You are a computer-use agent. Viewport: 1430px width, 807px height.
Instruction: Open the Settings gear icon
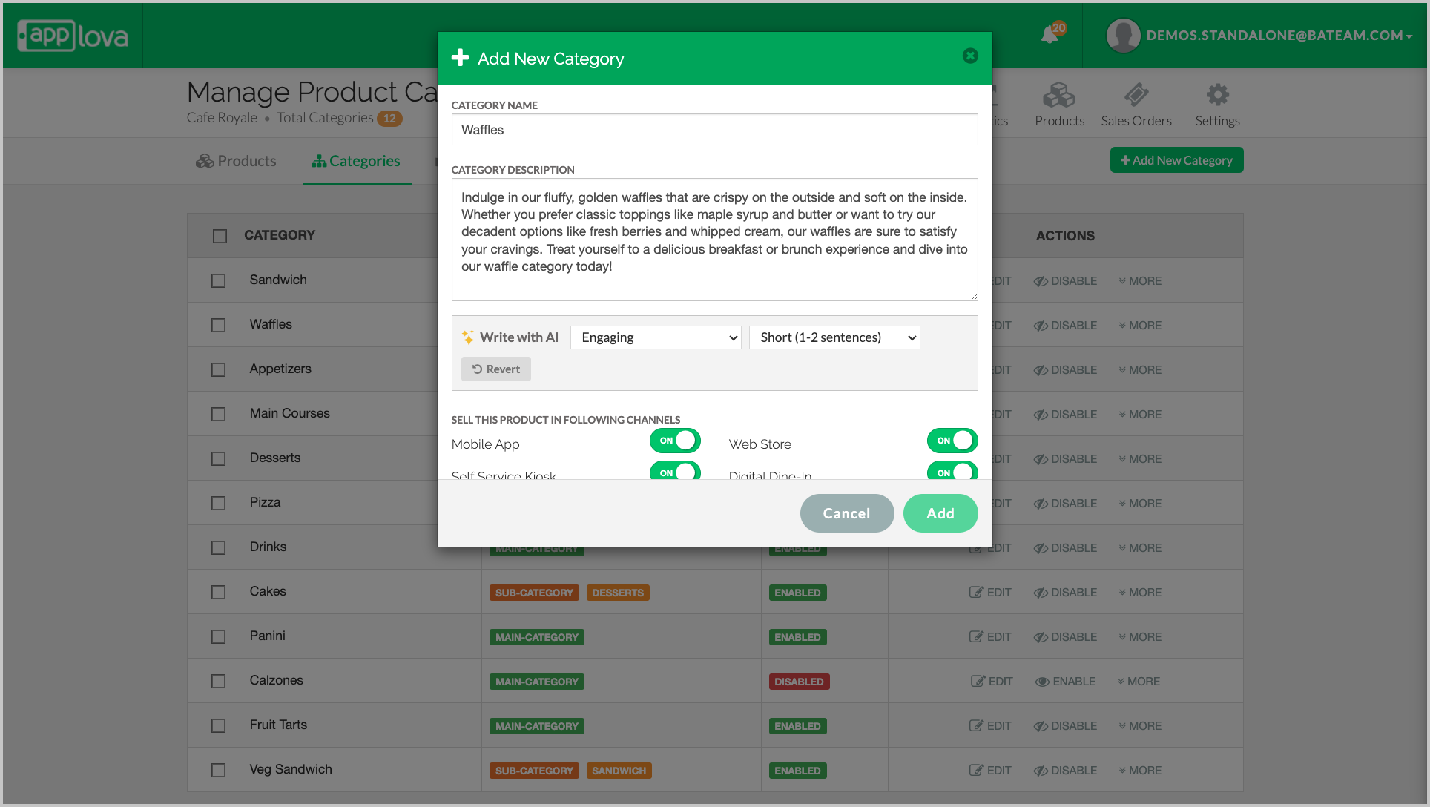pos(1217,96)
